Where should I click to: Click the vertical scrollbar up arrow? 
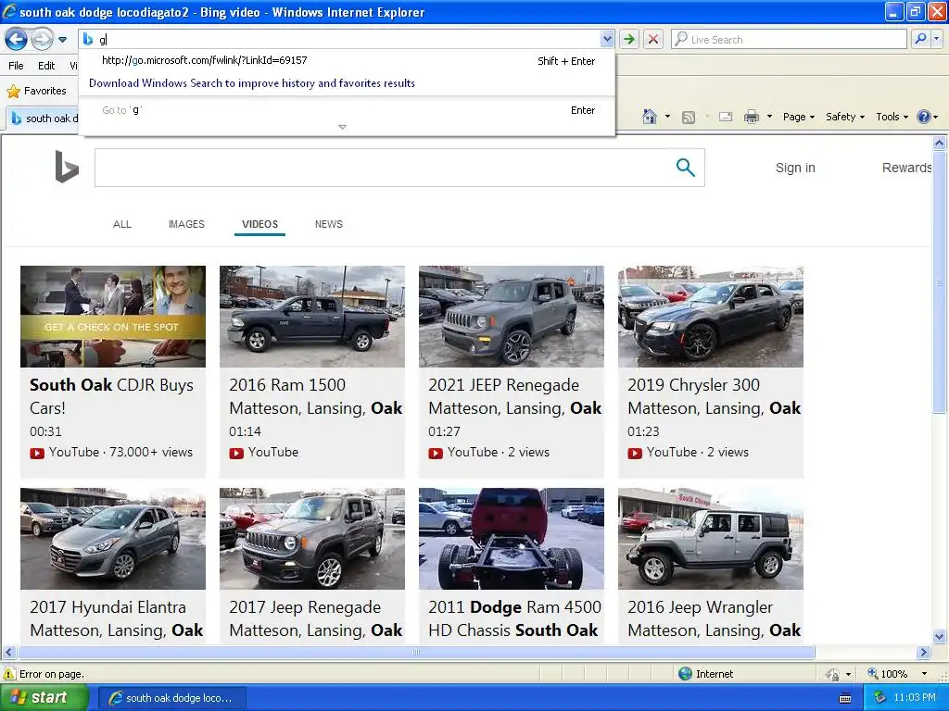click(940, 143)
